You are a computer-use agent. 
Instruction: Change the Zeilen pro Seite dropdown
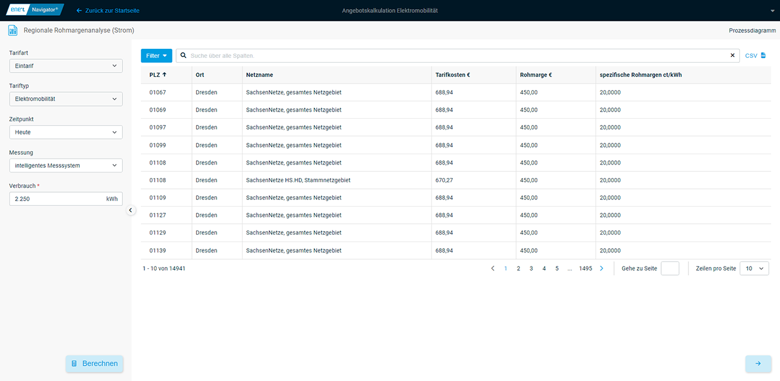click(x=754, y=268)
